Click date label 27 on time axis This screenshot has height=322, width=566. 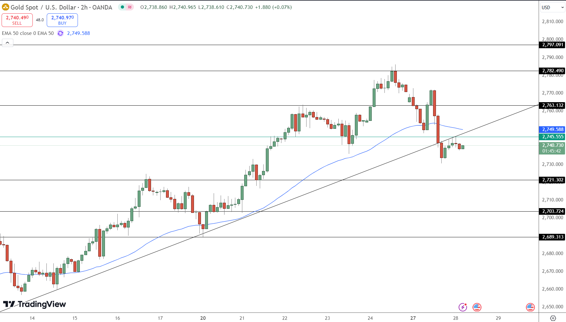[x=413, y=318]
